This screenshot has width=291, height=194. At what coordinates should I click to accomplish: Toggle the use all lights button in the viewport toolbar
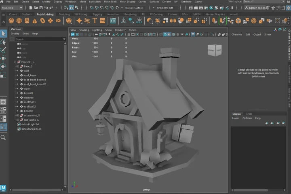[x=182, y=34]
